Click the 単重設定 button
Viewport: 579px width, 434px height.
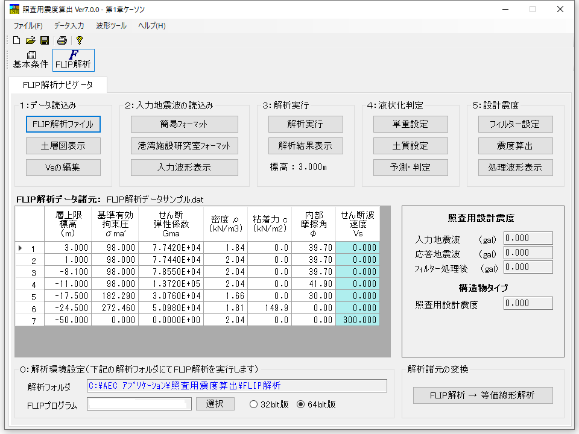[410, 124]
